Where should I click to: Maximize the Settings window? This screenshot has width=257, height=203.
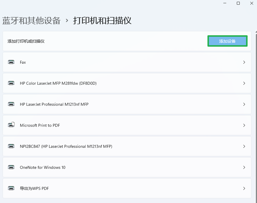(238, 3)
